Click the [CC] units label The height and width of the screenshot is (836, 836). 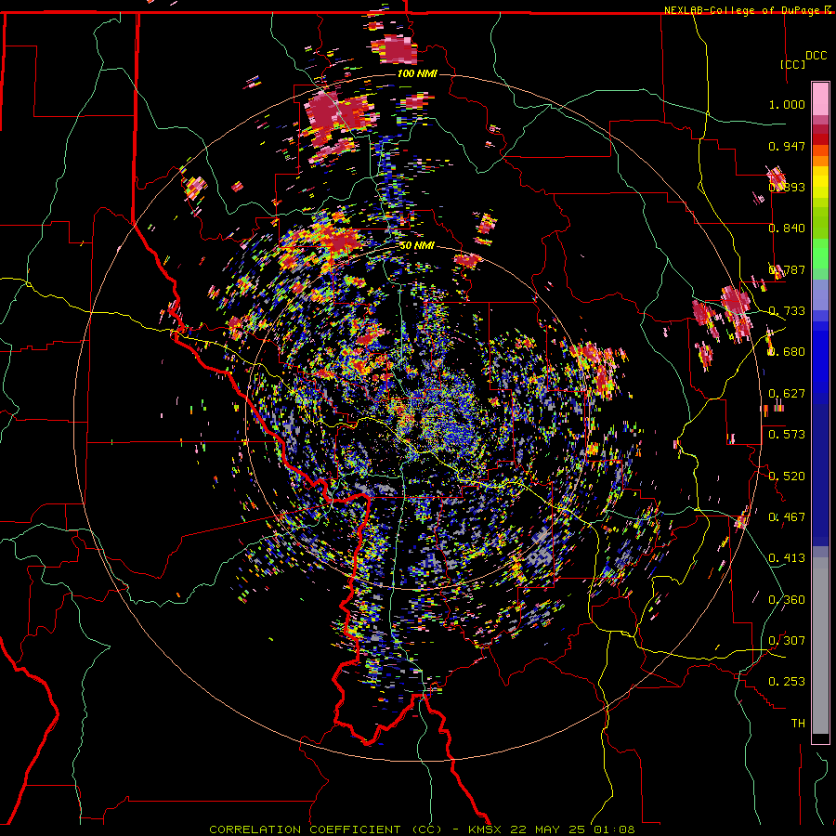coord(792,64)
